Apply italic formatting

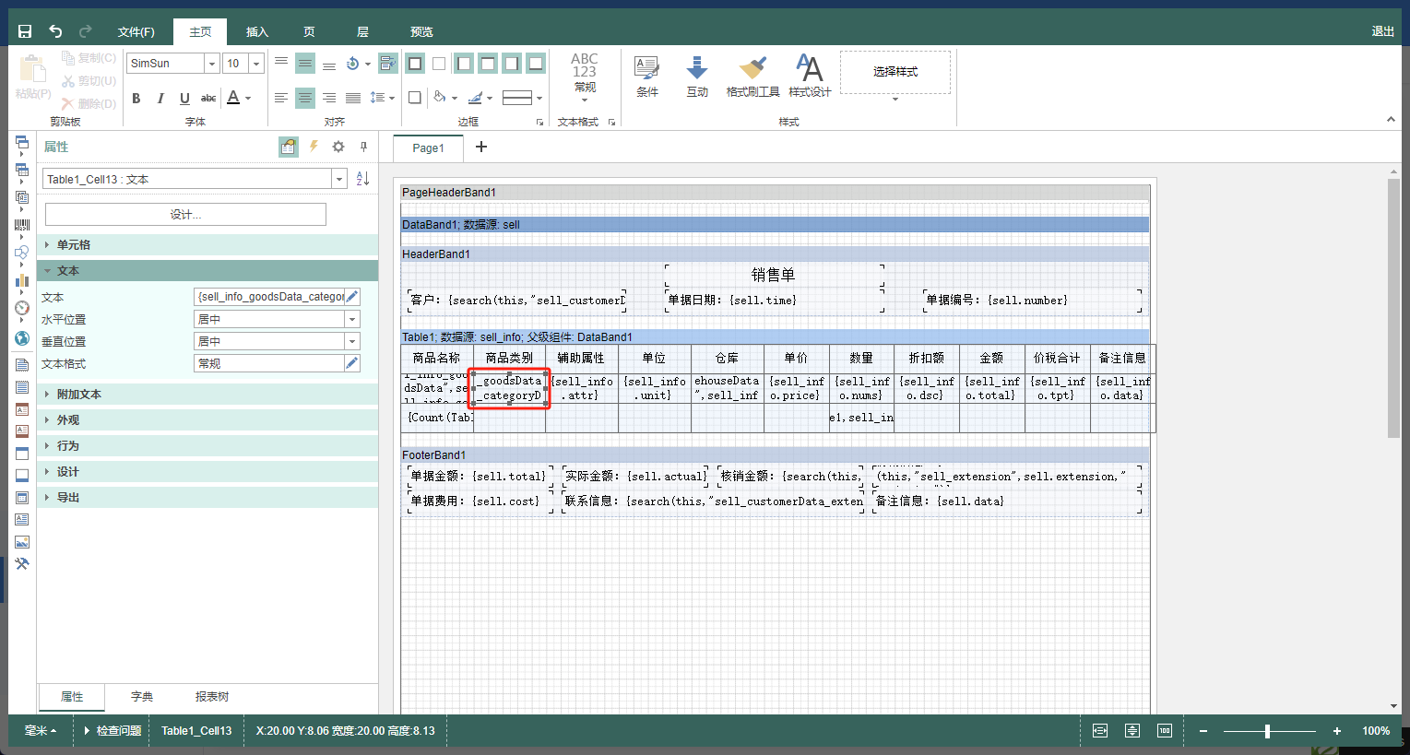pyautogui.click(x=160, y=98)
